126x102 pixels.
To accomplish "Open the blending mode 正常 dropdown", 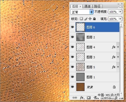I will (82, 12).
